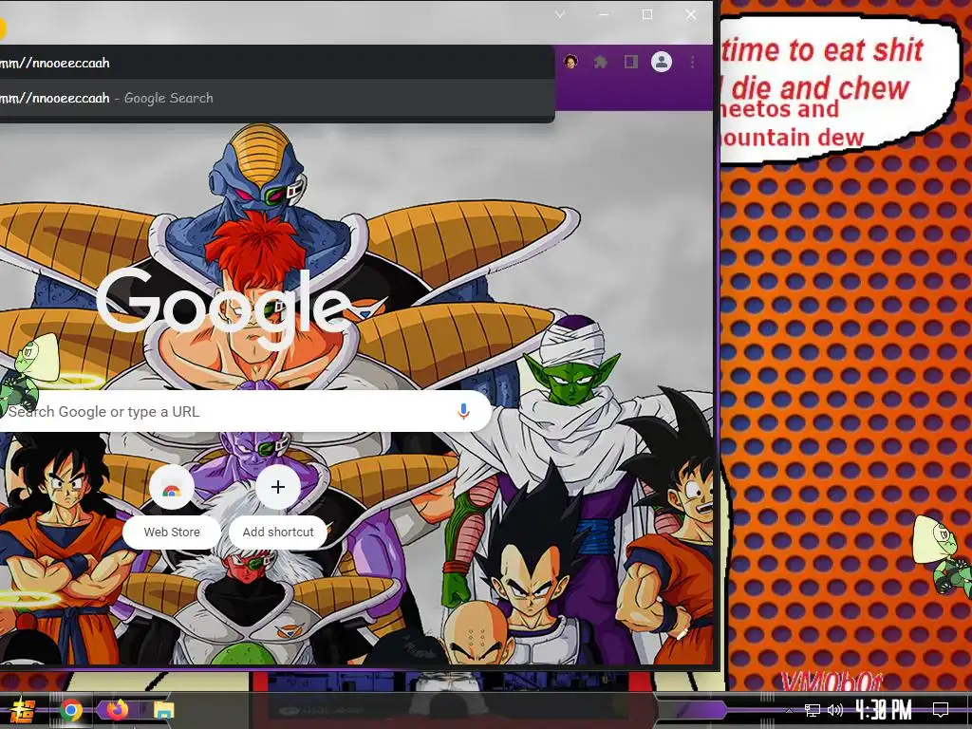Click the Add shortcut button
Screen dimensions: 972x729
point(278,507)
